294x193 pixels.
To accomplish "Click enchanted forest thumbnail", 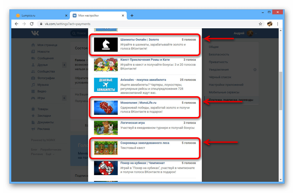I will click(x=106, y=148).
